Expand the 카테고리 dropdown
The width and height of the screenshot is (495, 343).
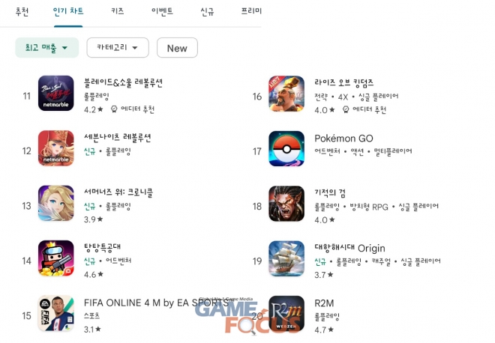[x=118, y=48]
